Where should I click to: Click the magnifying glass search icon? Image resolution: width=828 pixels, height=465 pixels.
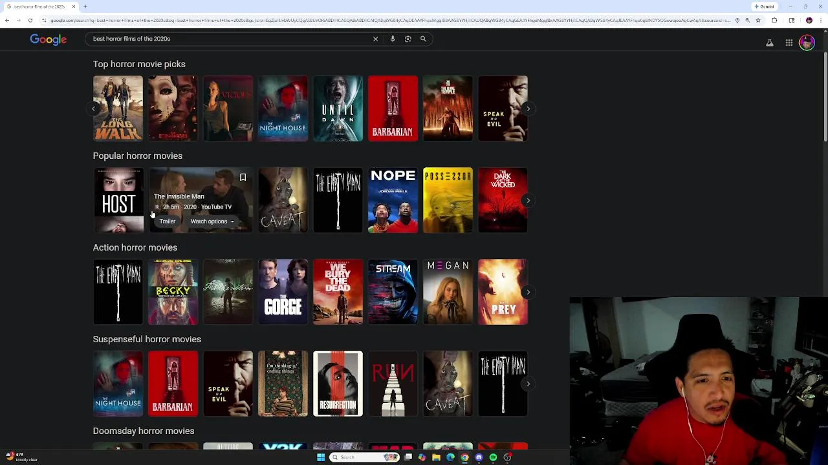coord(424,39)
